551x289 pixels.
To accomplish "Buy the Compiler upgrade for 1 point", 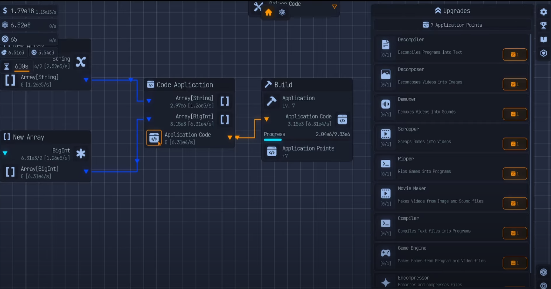I will (515, 233).
